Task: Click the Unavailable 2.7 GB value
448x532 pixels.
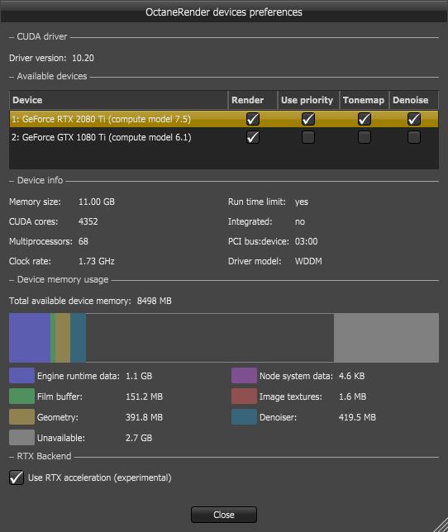Action: pyautogui.click(x=139, y=438)
